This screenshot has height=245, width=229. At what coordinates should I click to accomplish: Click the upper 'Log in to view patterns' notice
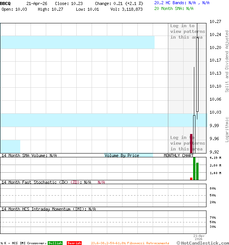click(187, 31)
